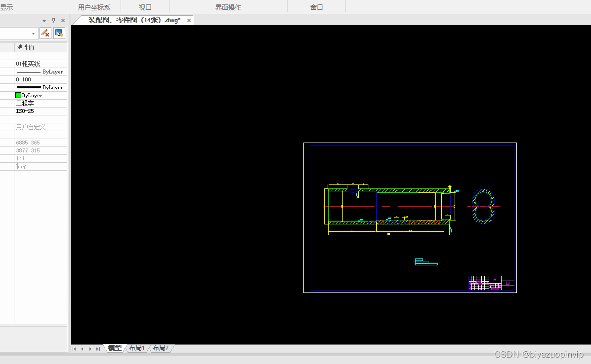This screenshot has height=364, width=591.
Task: Click the quick select cursor icon
Action: [59, 33]
